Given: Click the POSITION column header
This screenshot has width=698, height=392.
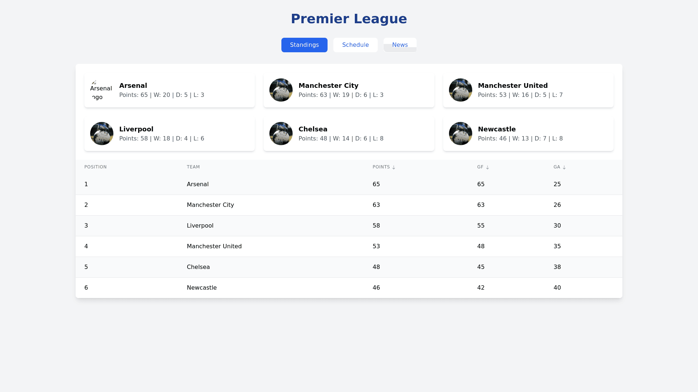Looking at the screenshot, I should pyautogui.click(x=95, y=167).
